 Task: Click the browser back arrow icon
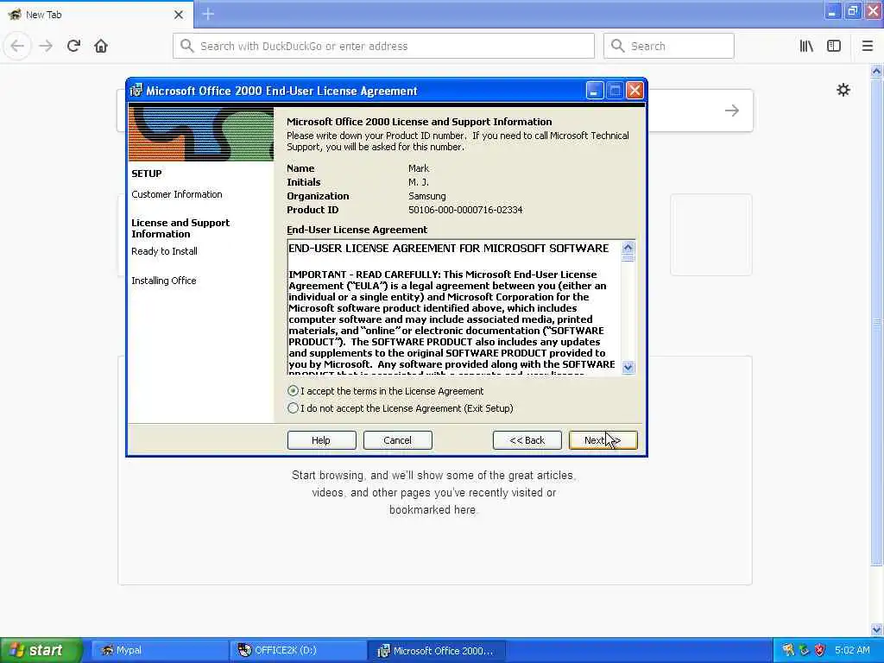[x=17, y=46]
